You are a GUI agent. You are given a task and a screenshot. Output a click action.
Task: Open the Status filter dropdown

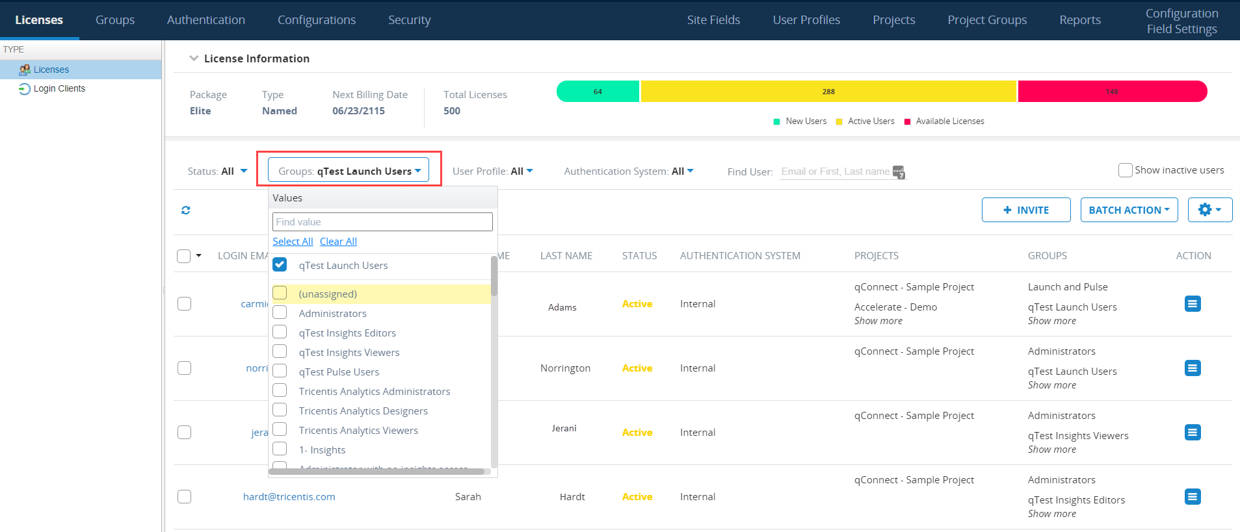click(218, 171)
